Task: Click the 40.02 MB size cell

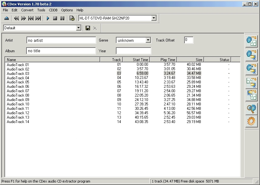Action: pos(194,64)
